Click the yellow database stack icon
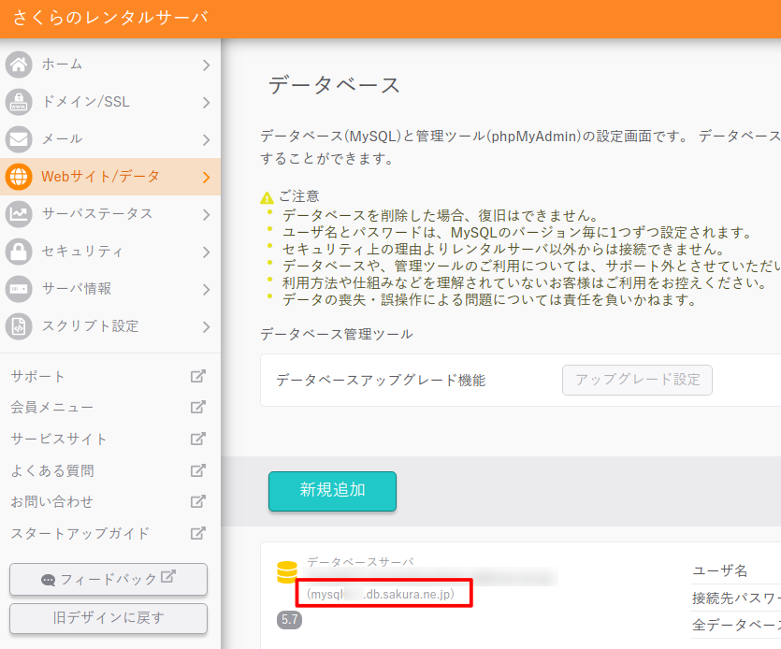 (x=287, y=572)
